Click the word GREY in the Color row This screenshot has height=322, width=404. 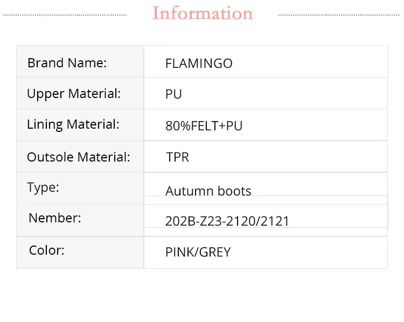(x=215, y=252)
